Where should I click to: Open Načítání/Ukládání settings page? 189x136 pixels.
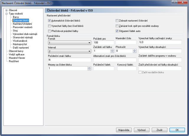coord(22,24)
